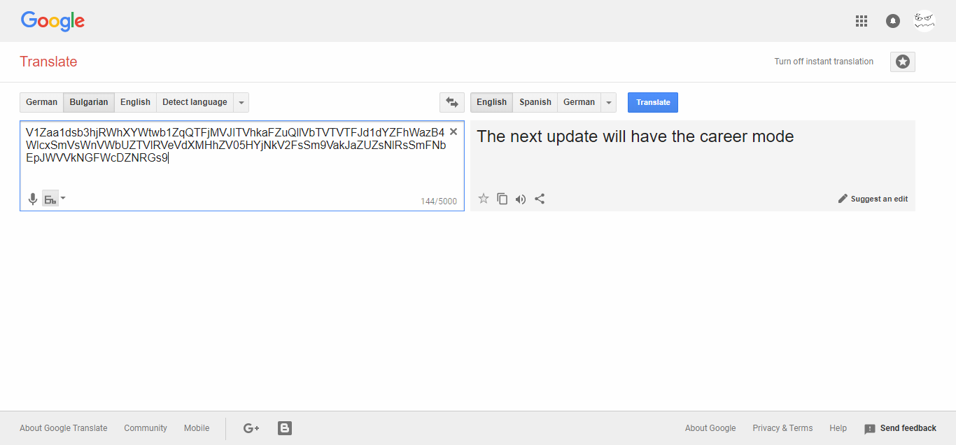
Task: Star the translation to save it
Action: pos(484,199)
